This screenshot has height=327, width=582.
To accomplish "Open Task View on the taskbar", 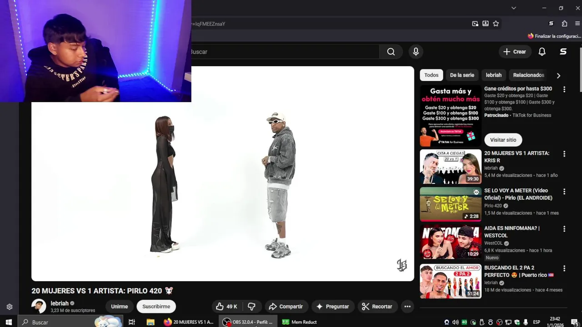I will [x=132, y=322].
